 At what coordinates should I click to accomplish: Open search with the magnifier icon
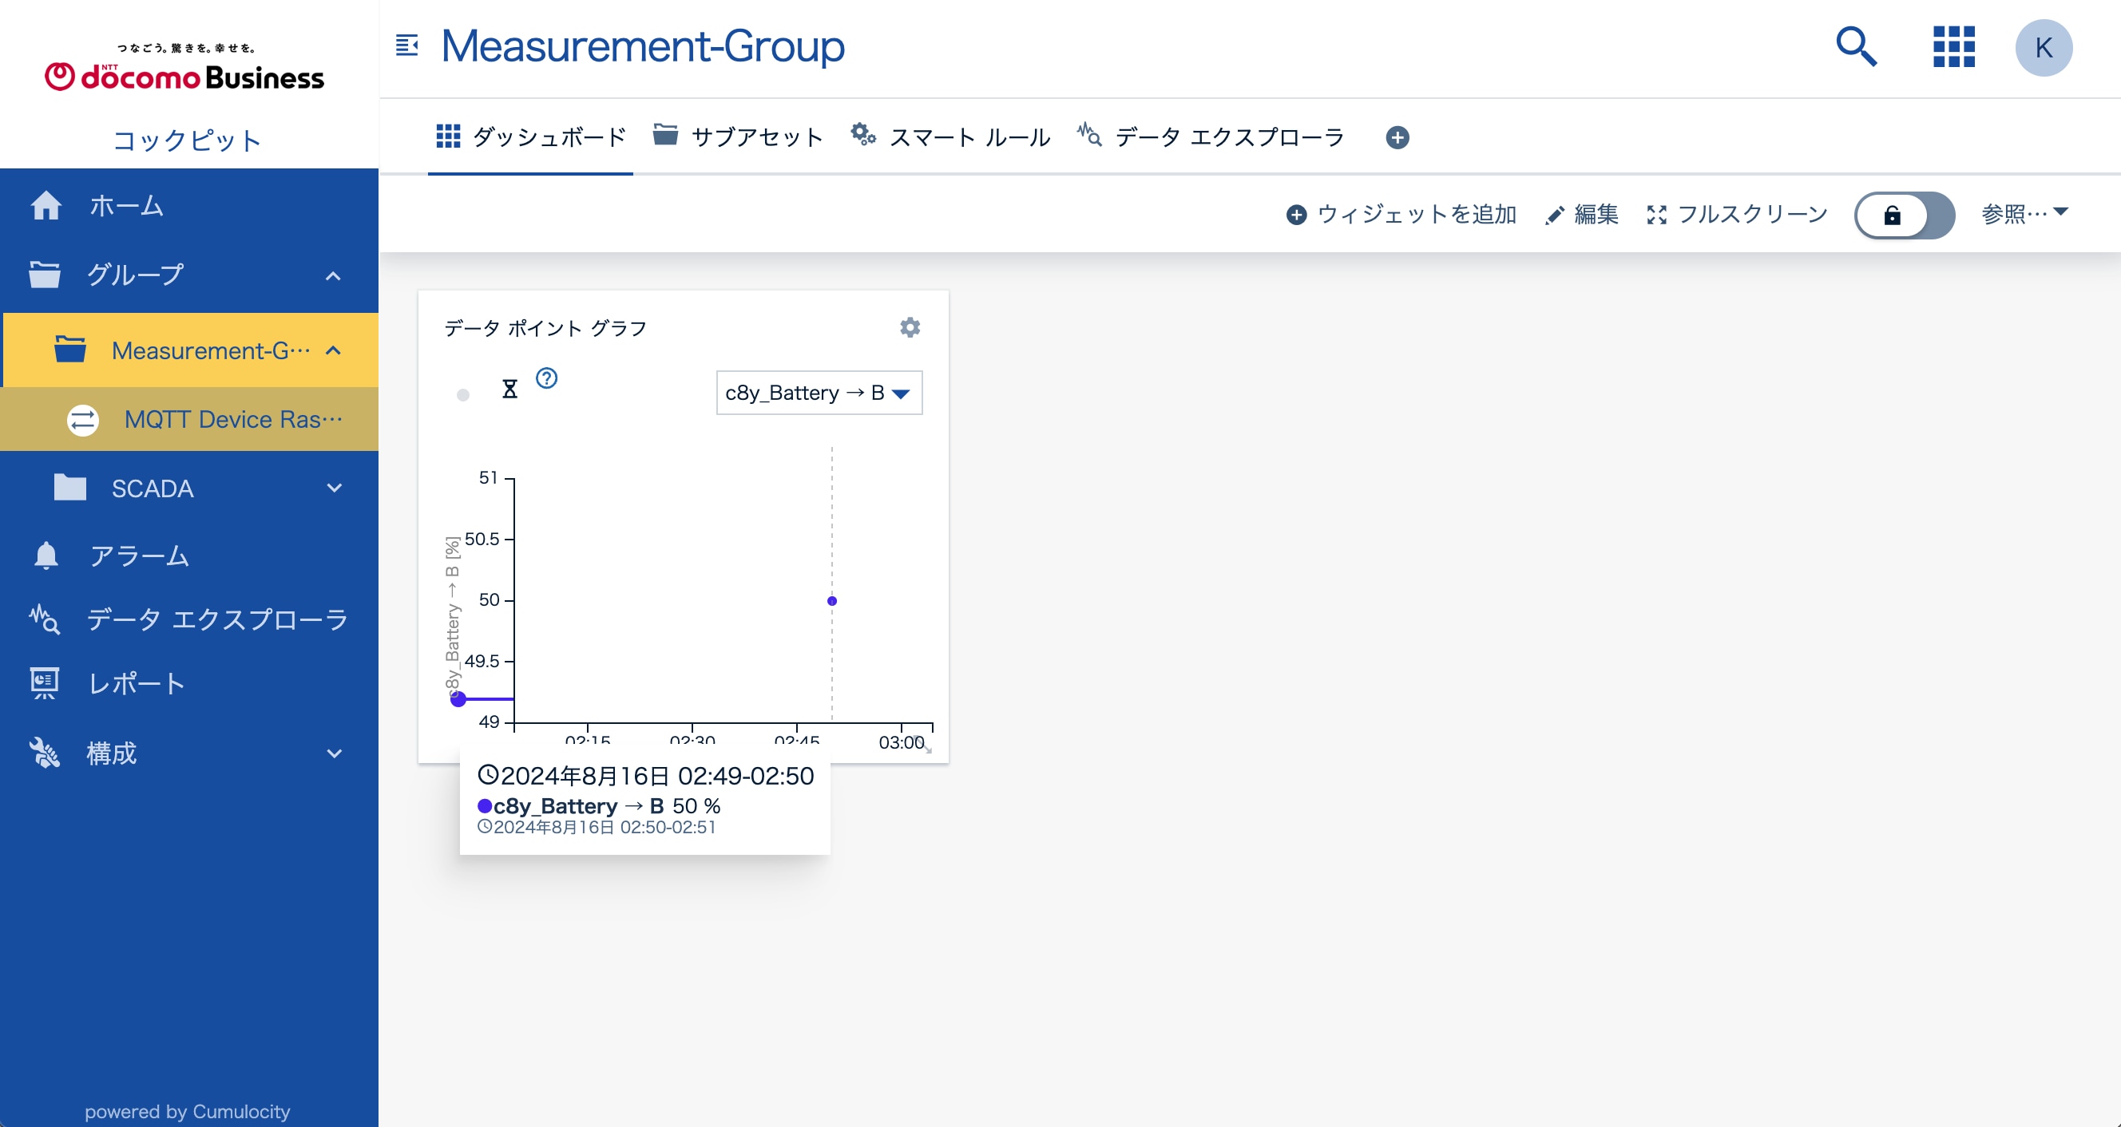tap(1856, 46)
